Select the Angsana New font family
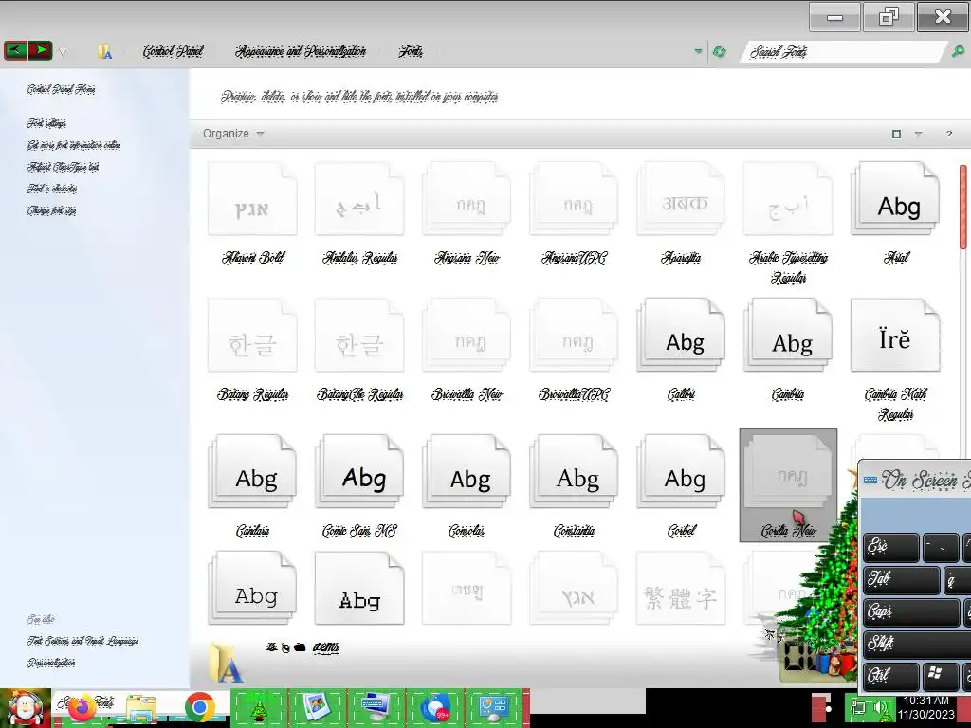 click(x=467, y=213)
